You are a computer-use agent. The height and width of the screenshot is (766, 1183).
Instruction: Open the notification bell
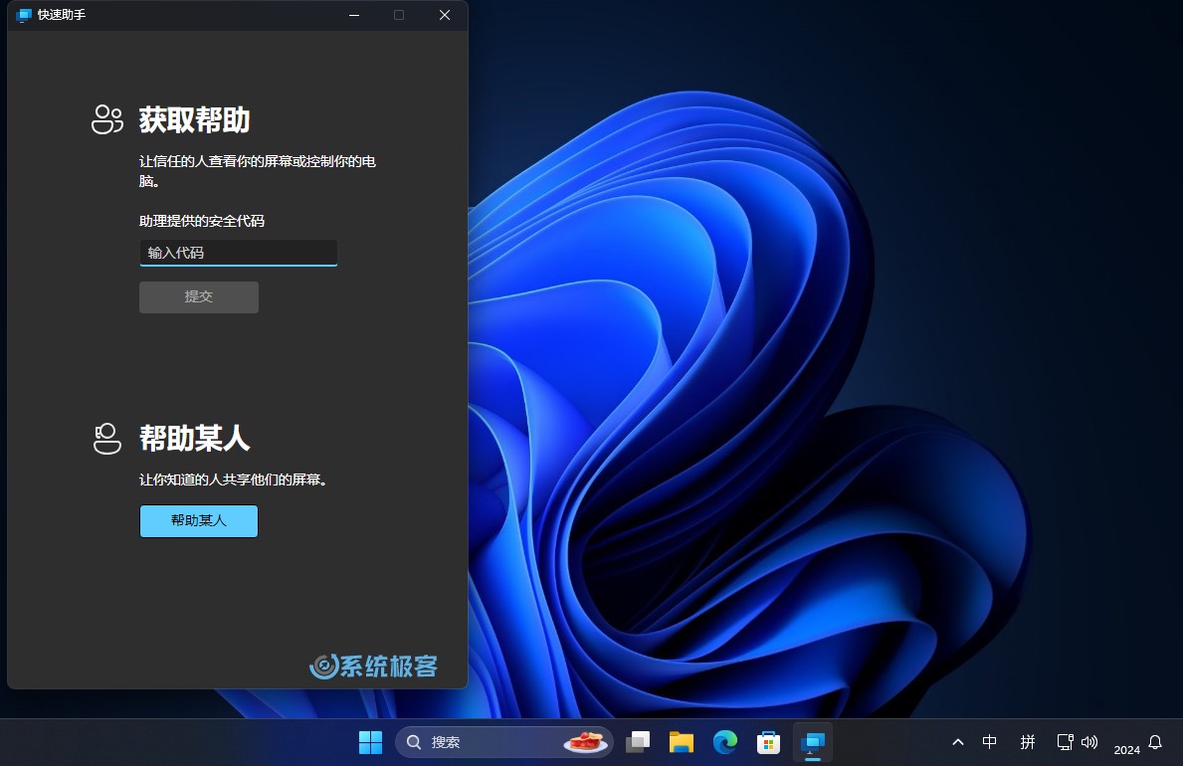click(x=1155, y=742)
